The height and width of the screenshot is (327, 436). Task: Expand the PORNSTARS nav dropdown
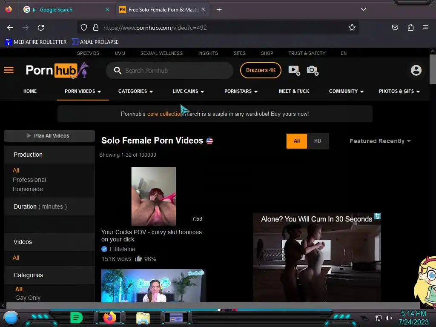click(241, 91)
